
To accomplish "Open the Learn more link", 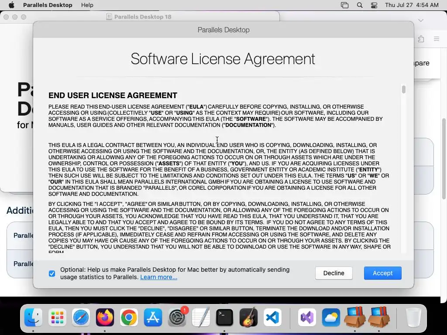I will [x=158, y=277].
